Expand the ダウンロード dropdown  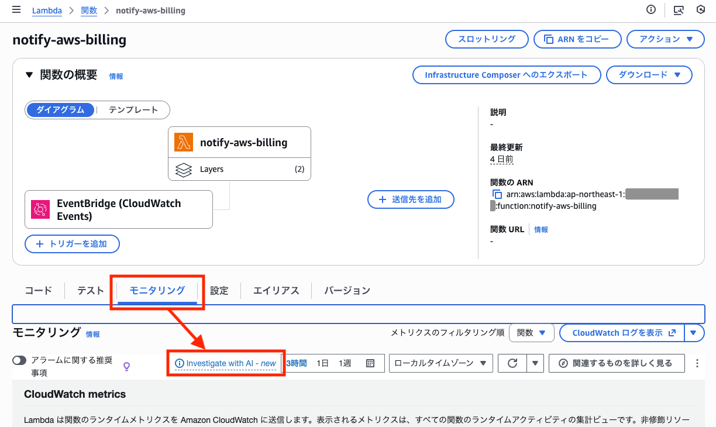(x=649, y=75)
